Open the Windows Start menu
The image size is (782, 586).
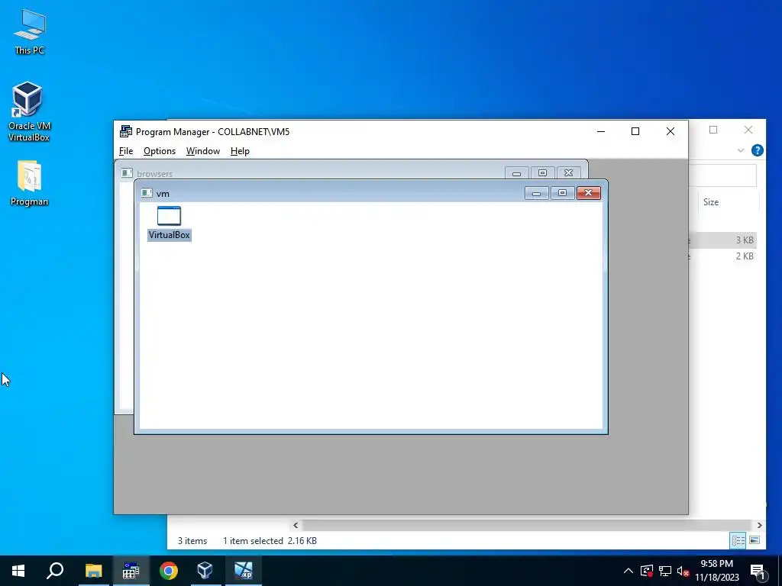(x=18, y=571)
